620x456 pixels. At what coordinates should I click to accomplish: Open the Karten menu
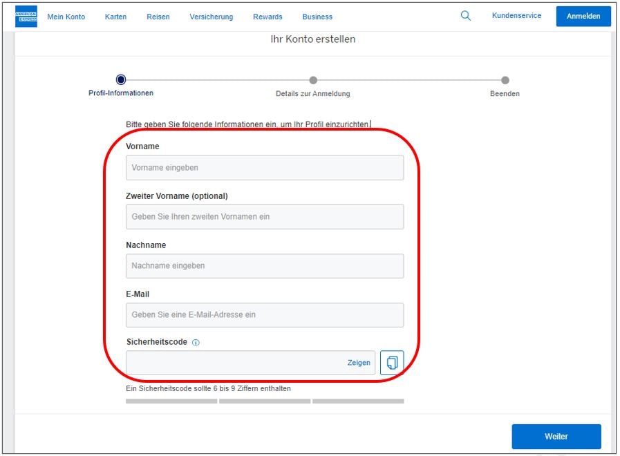click(x=115, y=17)
